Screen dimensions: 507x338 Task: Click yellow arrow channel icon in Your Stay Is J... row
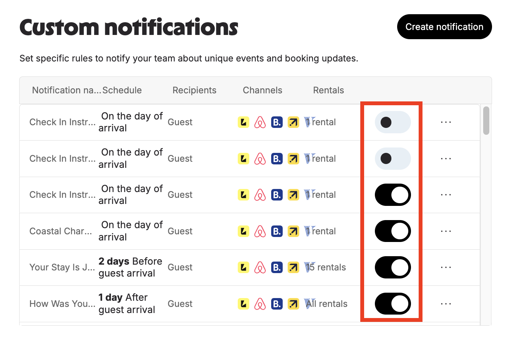point(293,267)
